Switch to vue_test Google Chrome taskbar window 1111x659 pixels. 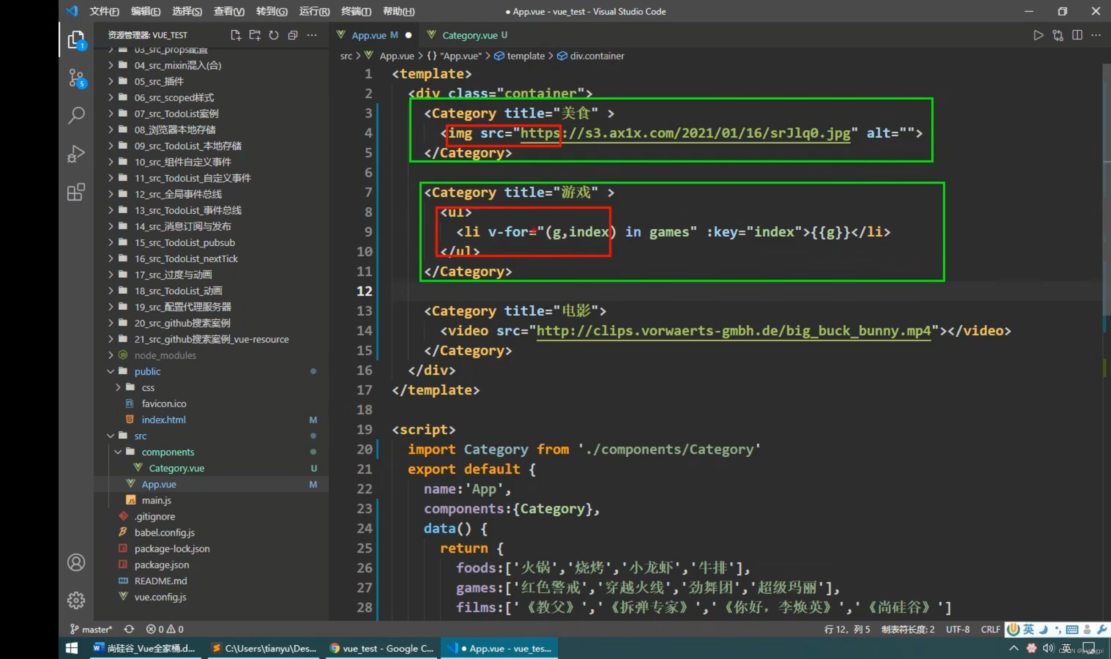383,648
